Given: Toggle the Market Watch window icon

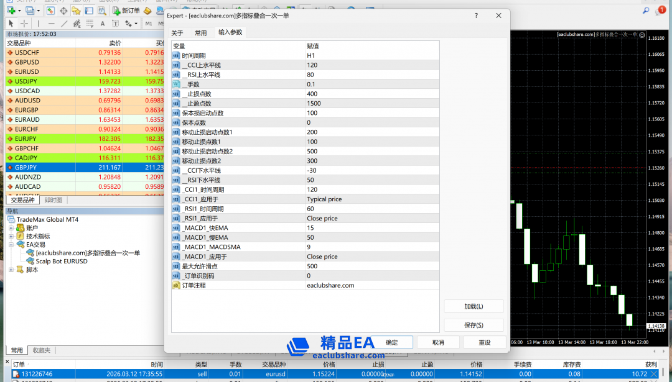Looking at the screenshot, I should tap(50, 11).
